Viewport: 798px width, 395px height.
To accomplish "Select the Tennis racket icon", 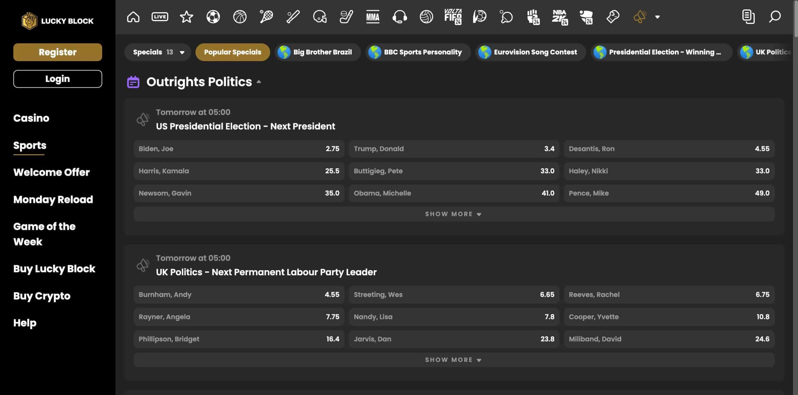I will (x=266, y=17).
